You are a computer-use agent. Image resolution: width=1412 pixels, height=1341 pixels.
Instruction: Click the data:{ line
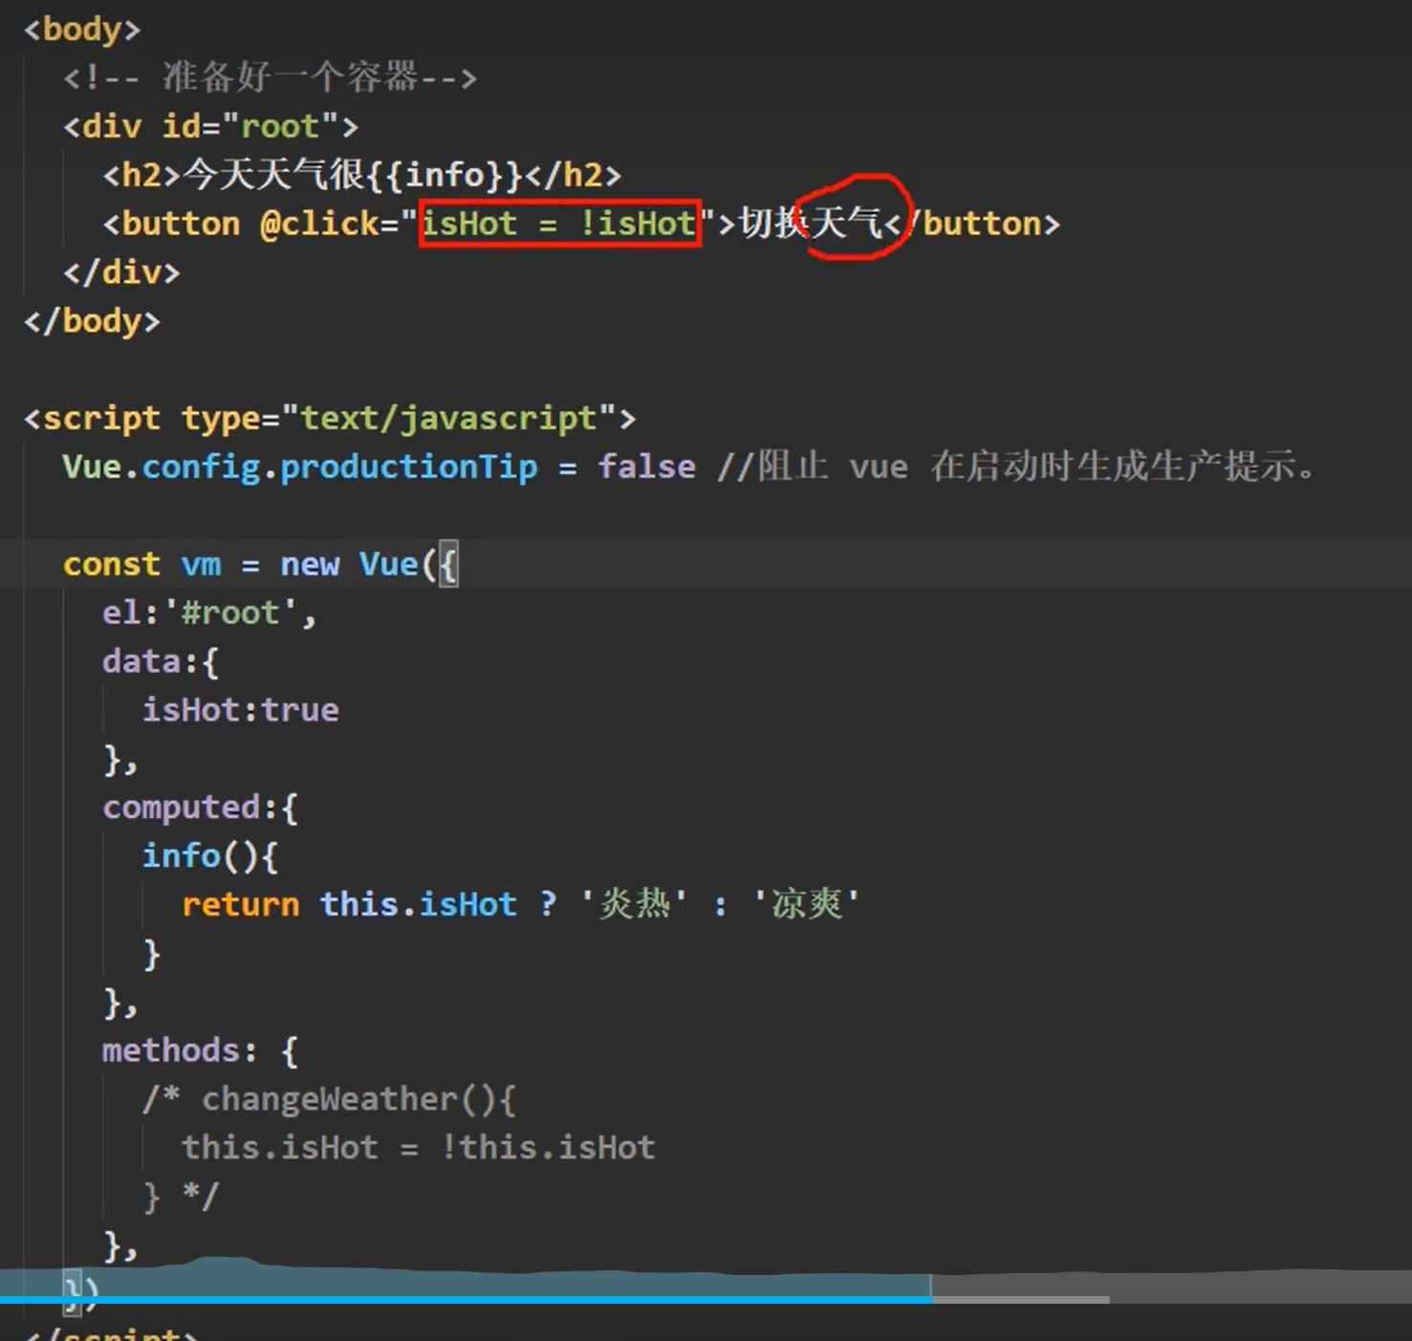pyautogui.click(x=161, y=662)
